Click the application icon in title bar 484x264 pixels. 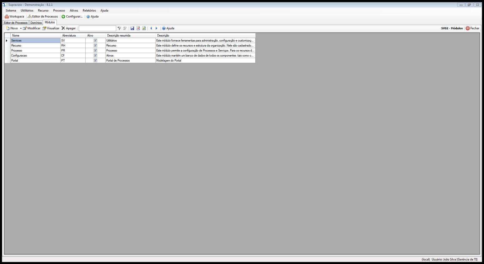click(x=4, y=5)
